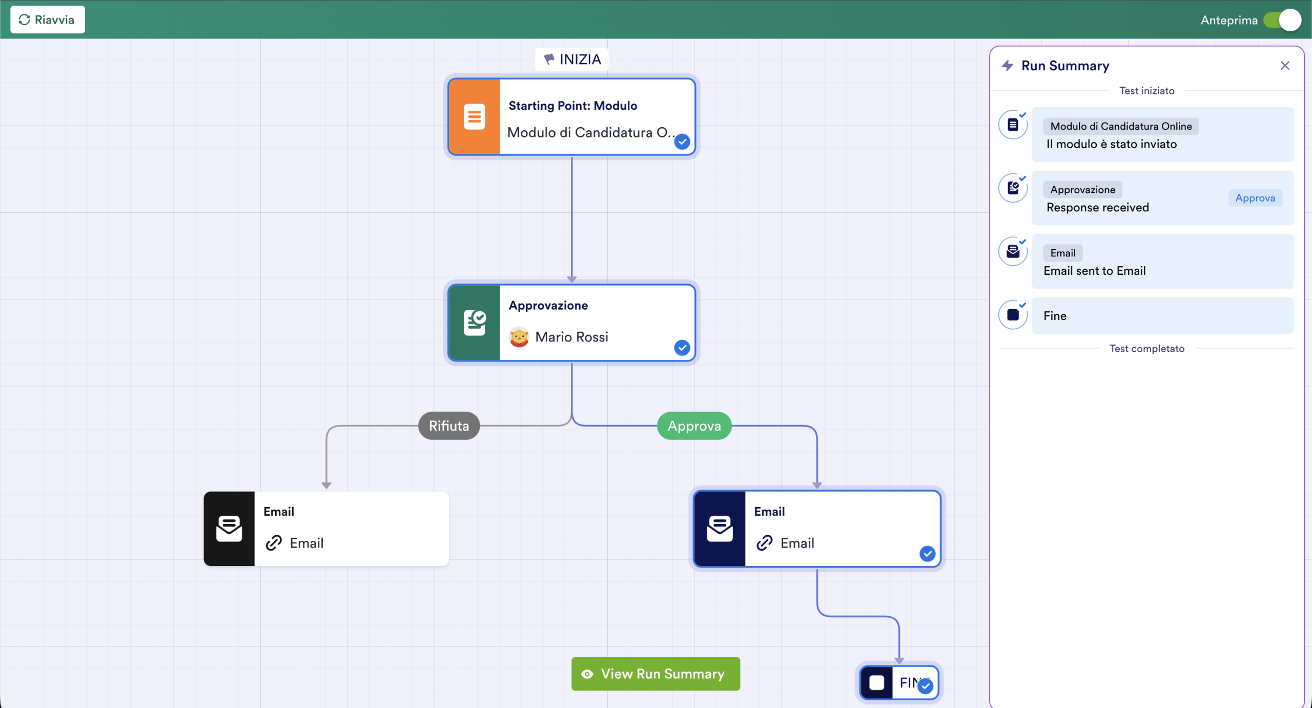Click the Riavvia restart button

(x=48, y=19)
